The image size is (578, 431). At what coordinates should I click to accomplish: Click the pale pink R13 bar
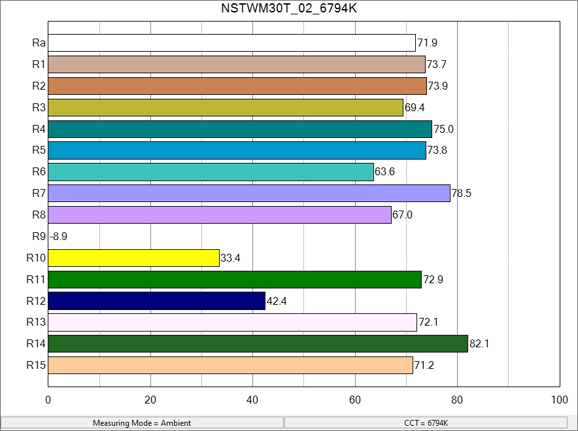(232, 322)
